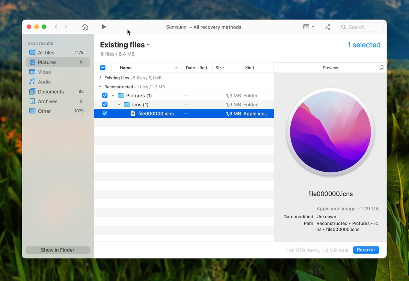Collapse the icns (1) folder
This screenshot has width=409, height=281.
119,104
